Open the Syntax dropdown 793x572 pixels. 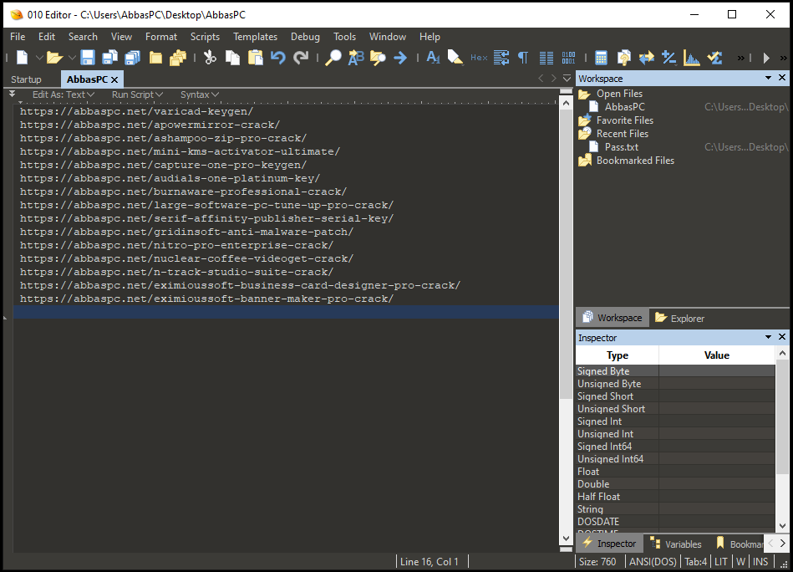[199, 94]
